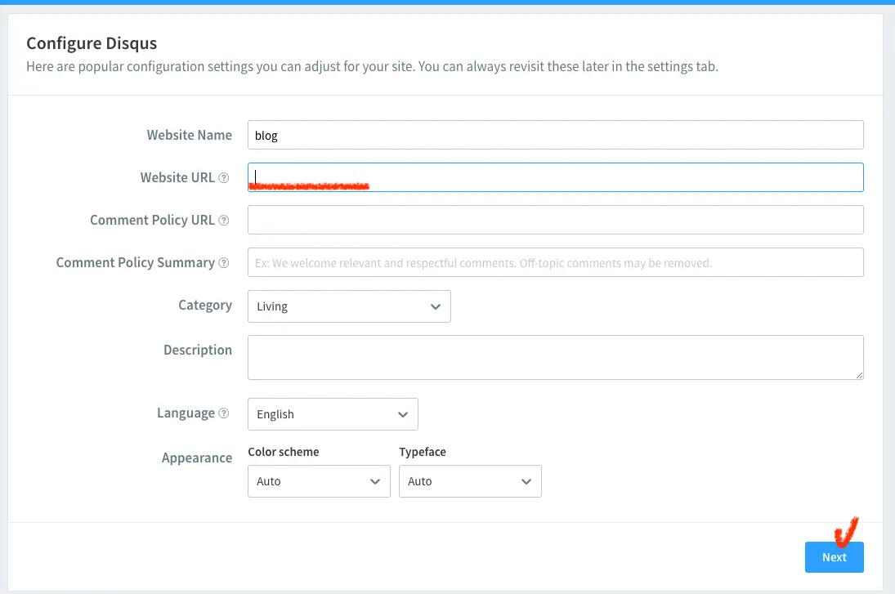The image size is (895, 594).
Task: Click the Comment Policy Summary input field
Action: pos(555,262)
